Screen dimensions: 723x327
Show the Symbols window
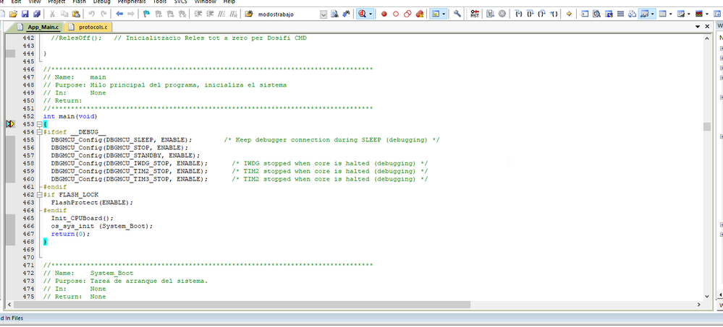pyautogui.click(x=608, y=14)
